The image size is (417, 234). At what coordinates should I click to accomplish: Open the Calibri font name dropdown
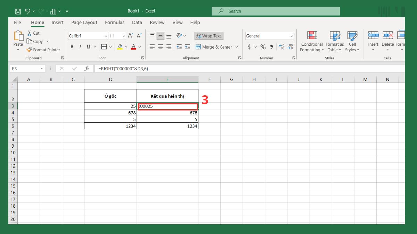tap(106, 36)
